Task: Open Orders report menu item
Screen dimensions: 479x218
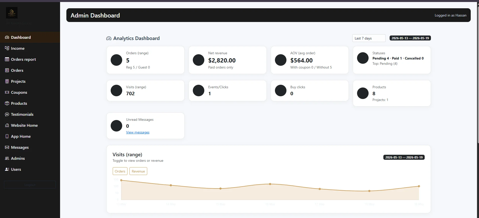Action: (30, 59)
